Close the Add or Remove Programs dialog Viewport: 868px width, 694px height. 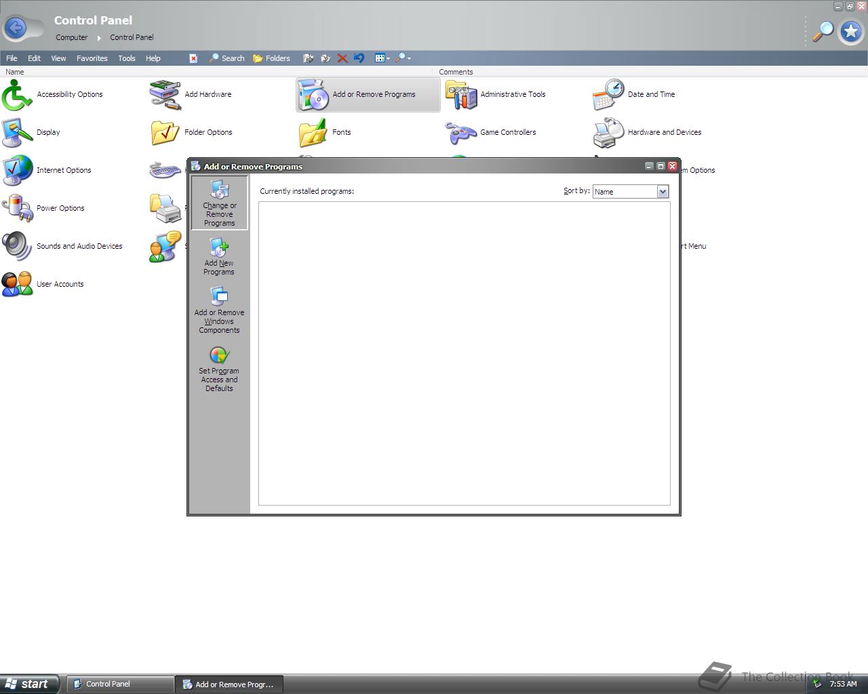coord(672,166)
